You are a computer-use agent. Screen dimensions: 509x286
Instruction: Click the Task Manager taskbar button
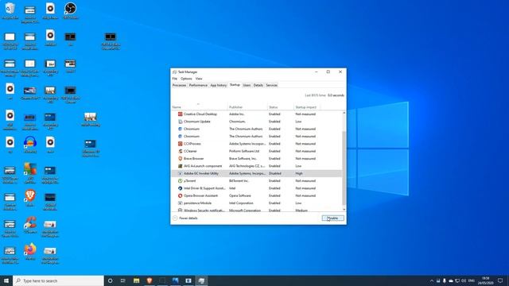201,280
